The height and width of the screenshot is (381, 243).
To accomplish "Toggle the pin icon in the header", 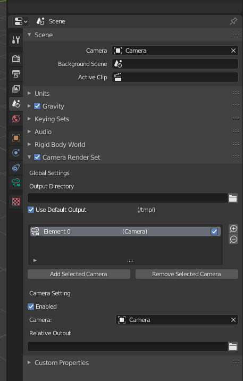I will pos(233,21).
